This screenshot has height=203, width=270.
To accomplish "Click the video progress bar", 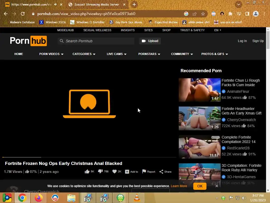I will 89,157.
